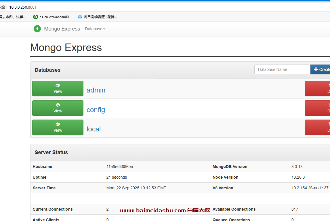Click the browser address bar URL 10.0.0.250:8081
330x221 pixels.
click(23, 7)
